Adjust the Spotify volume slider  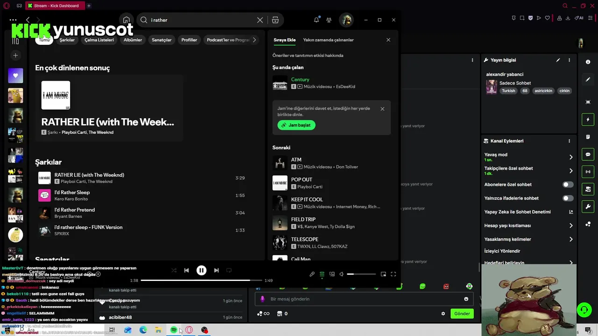[362, 274]
